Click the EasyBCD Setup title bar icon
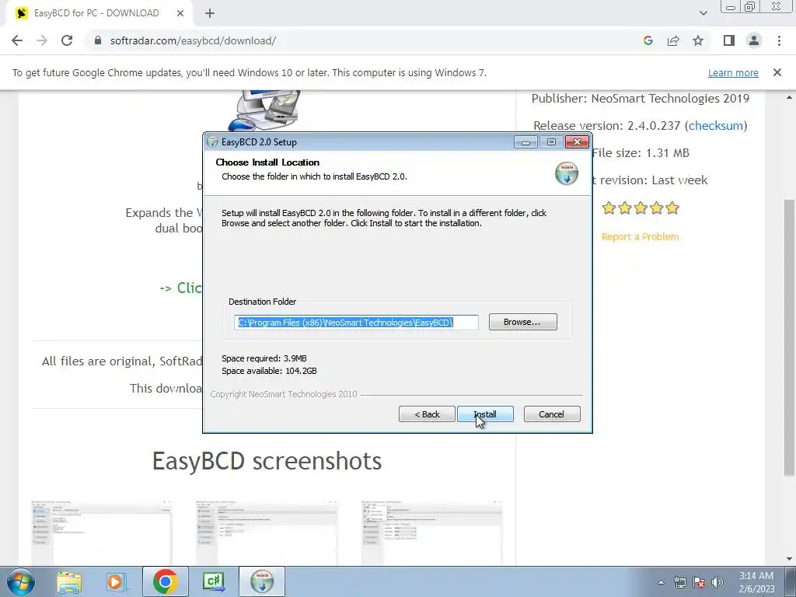This screenshot has height=597, width=796. 213,142
